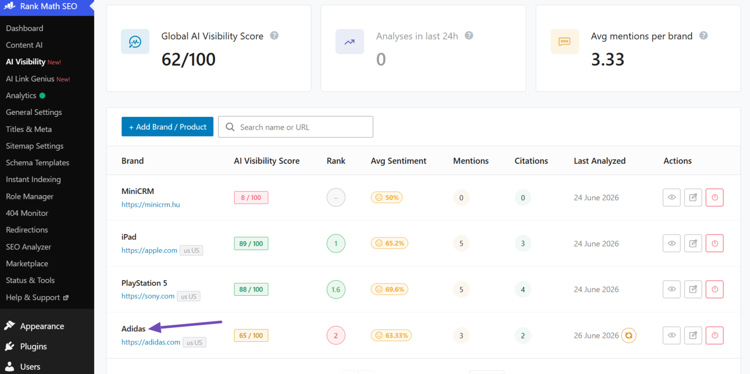Click the Avg mentions chat icon
750x374 pixels.
click(x=565, y=42)
